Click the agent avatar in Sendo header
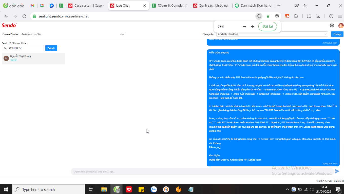Screen dimensions: 344x194 (x=341, y=26)
